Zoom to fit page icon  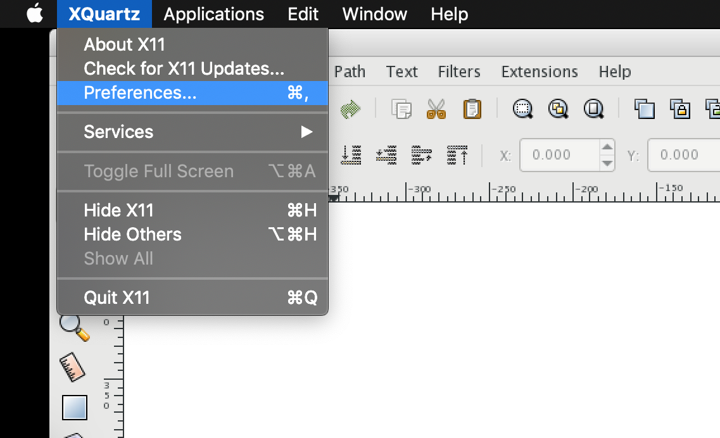click(x=593, y=109)
